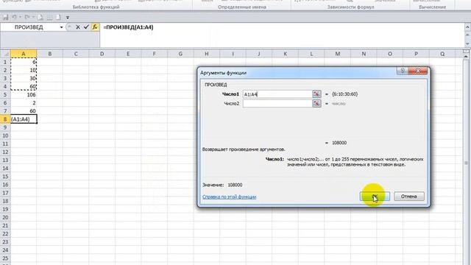Select row 15 header
Viewport: 471px width, 265px height.
[5, 177]
